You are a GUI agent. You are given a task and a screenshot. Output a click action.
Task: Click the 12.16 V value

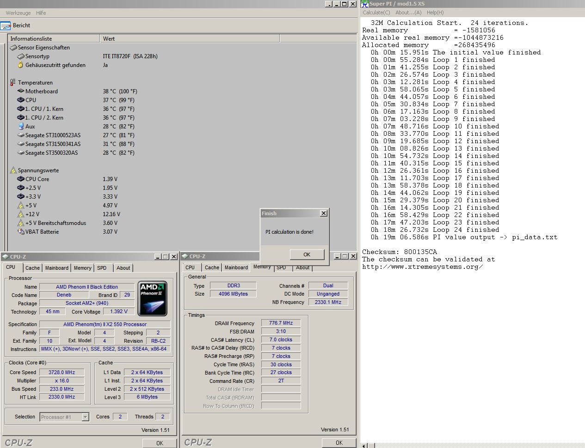pos(111,214)
